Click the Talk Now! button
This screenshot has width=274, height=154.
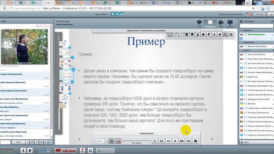point(66,151)
